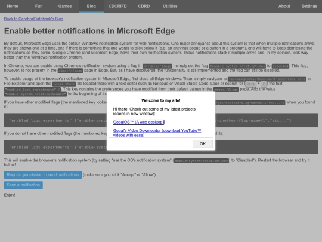322x242 pixels.
Task: Click the Send a notification button
Action: [23, 185]
